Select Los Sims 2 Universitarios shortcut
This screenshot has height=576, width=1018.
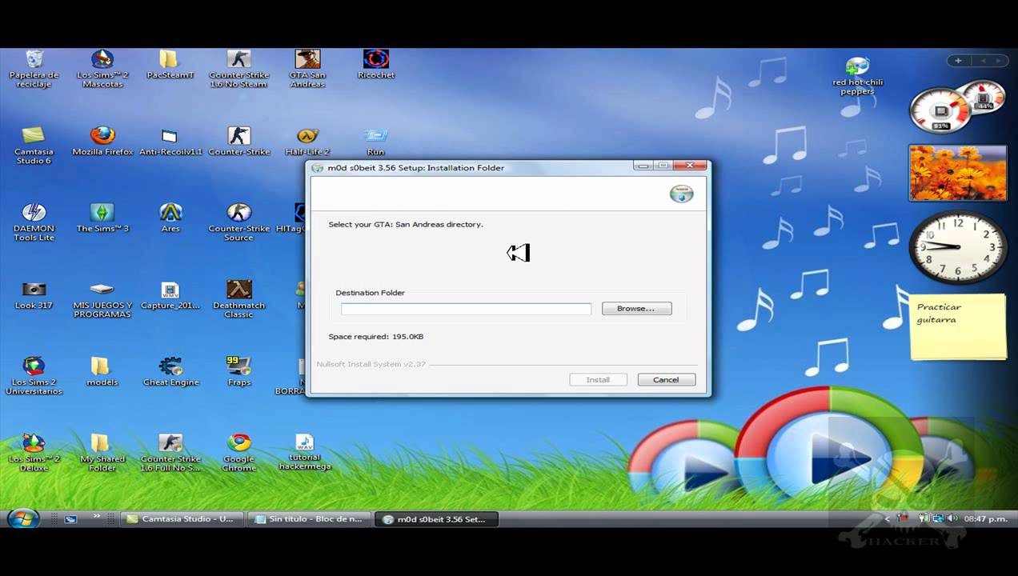[x=34, y=376]
